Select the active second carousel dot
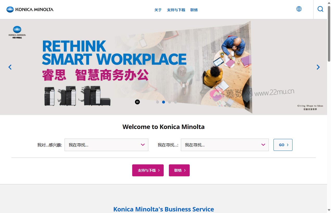Screen dimensions: 331x213 [163, 102]
